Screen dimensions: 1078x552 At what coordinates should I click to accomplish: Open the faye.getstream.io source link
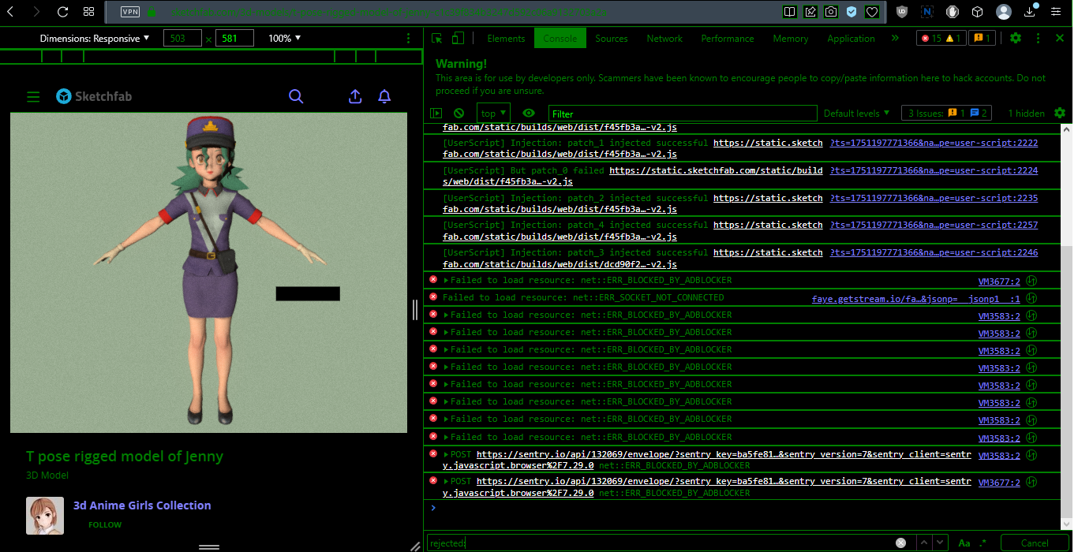[x=915, y=299]
